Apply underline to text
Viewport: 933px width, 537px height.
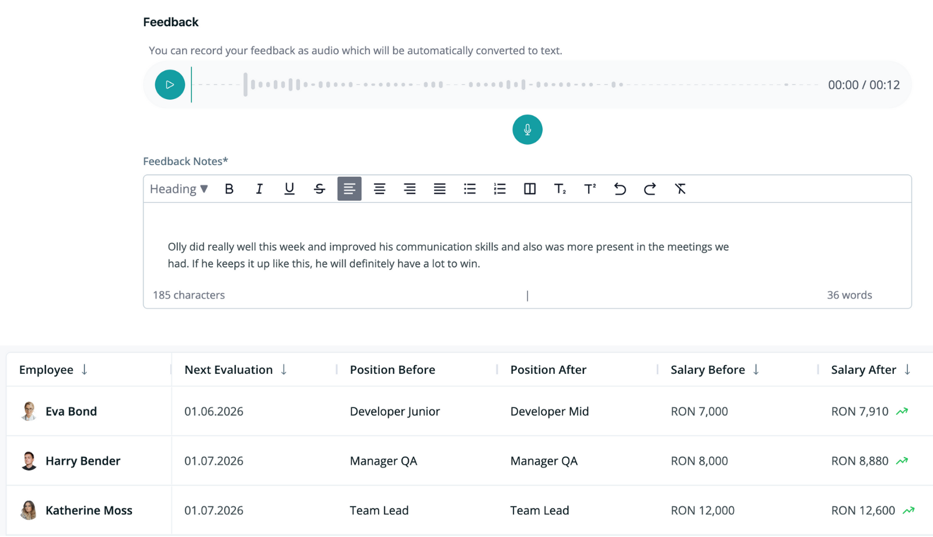(x=289, y=189)
